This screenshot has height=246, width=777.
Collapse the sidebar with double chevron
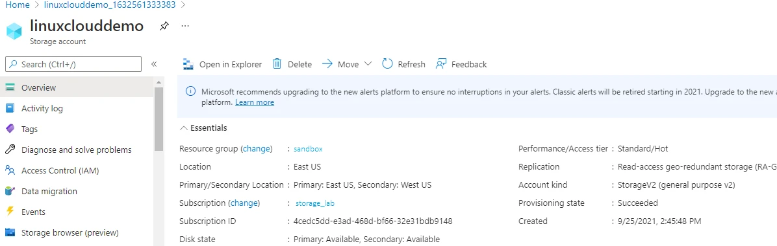click(x=154, y=64)
